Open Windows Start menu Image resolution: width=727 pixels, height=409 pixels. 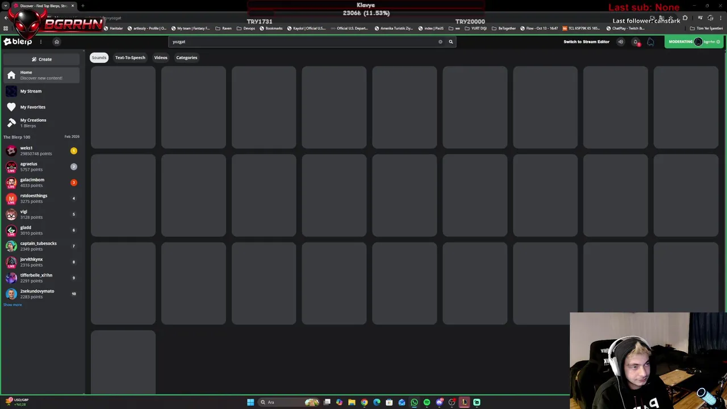[x=250, y=402]
